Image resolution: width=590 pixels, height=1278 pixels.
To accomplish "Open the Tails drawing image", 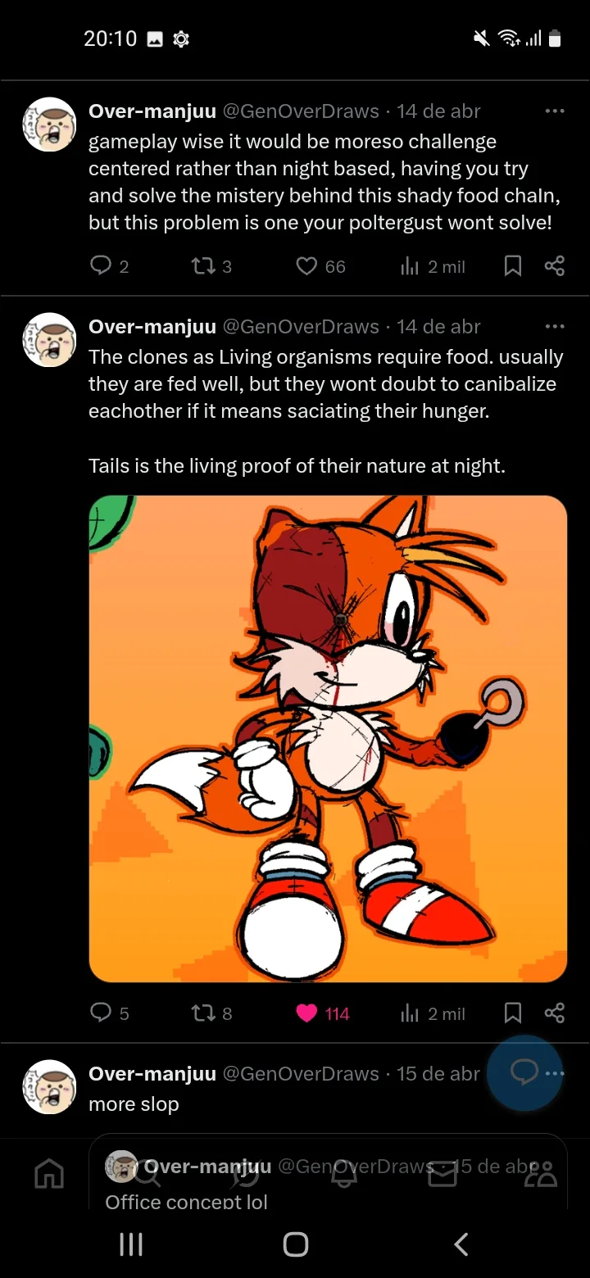I will point(328,739).
